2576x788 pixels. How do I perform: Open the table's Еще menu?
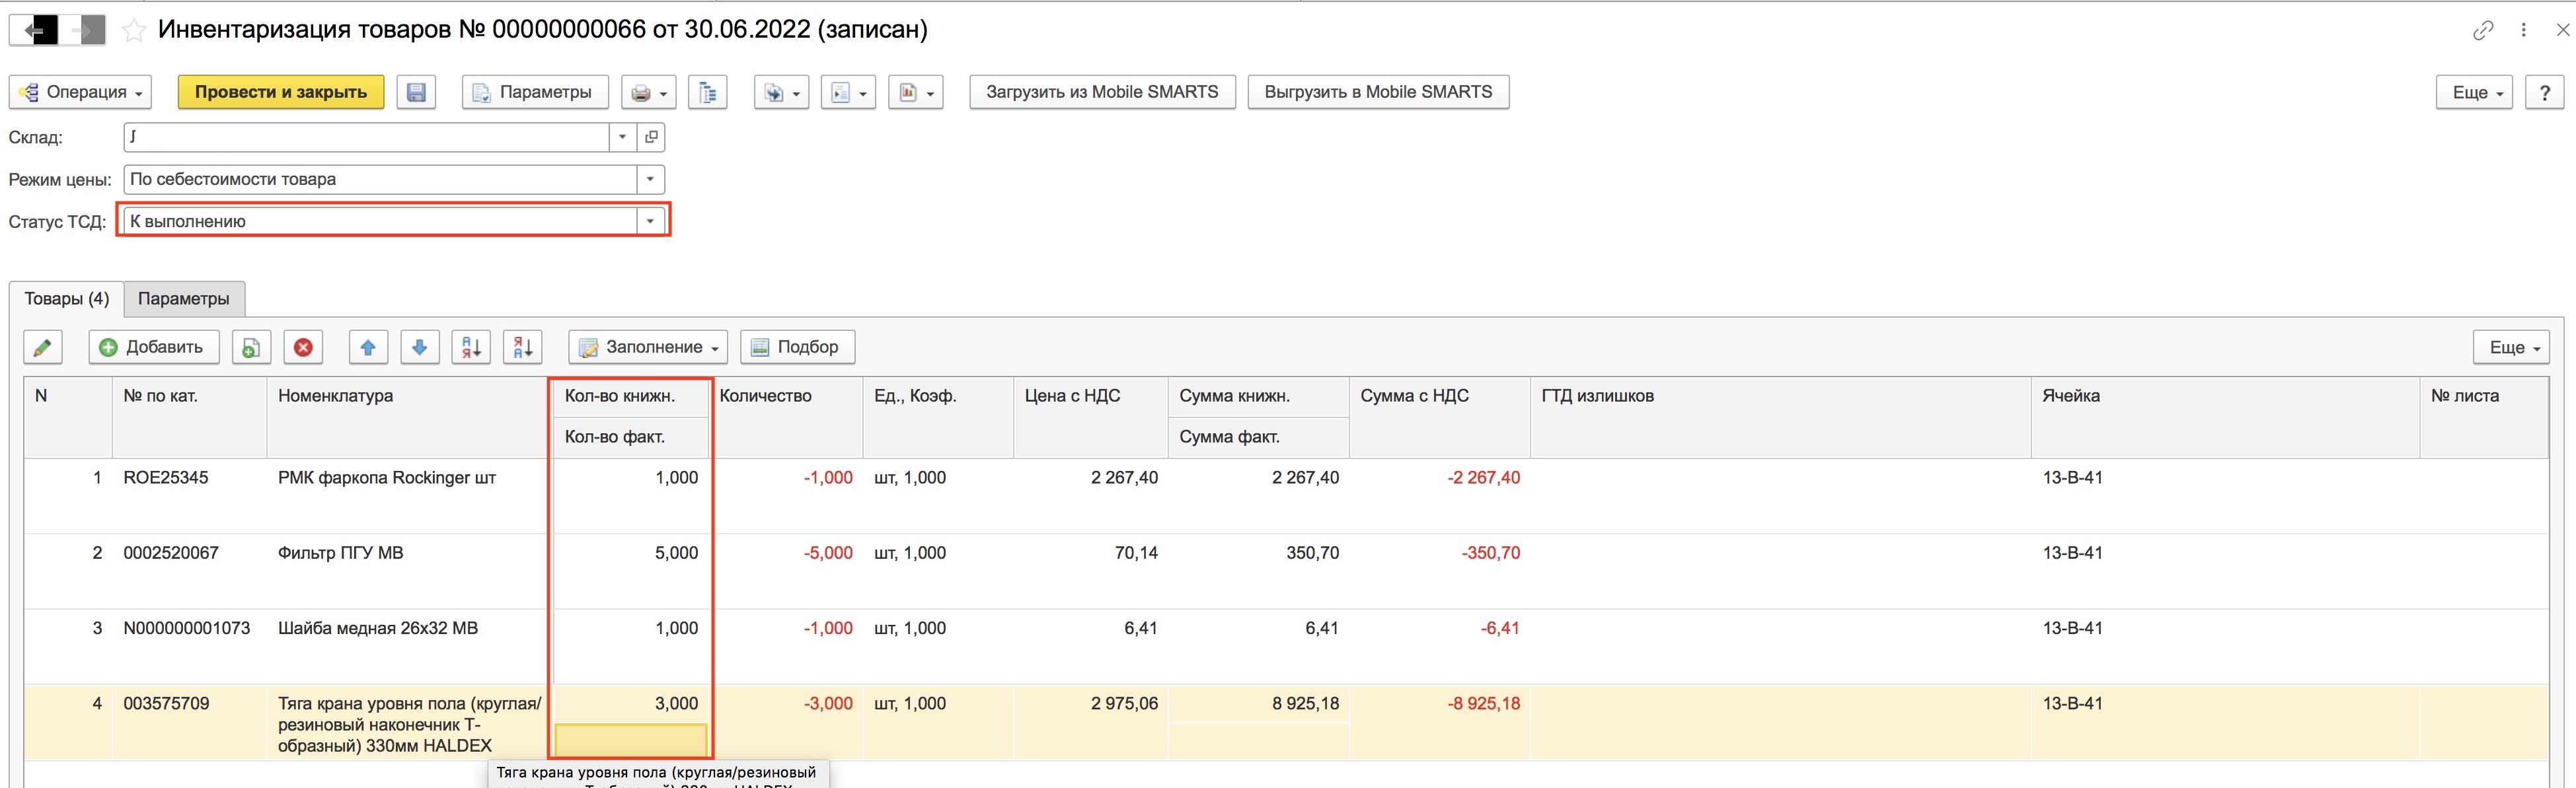tap(2511, 347)
